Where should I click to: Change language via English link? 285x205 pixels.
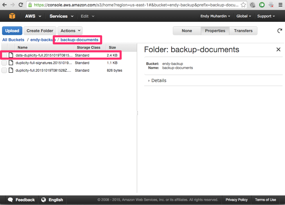tap(56, 200)
